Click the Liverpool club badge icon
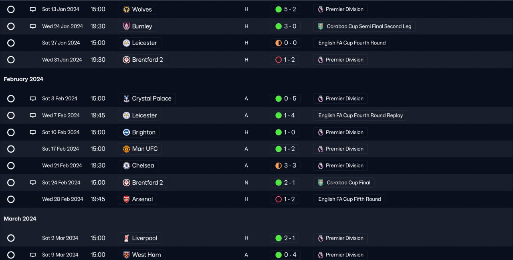 pyautogui.click(x=126, y=238)
